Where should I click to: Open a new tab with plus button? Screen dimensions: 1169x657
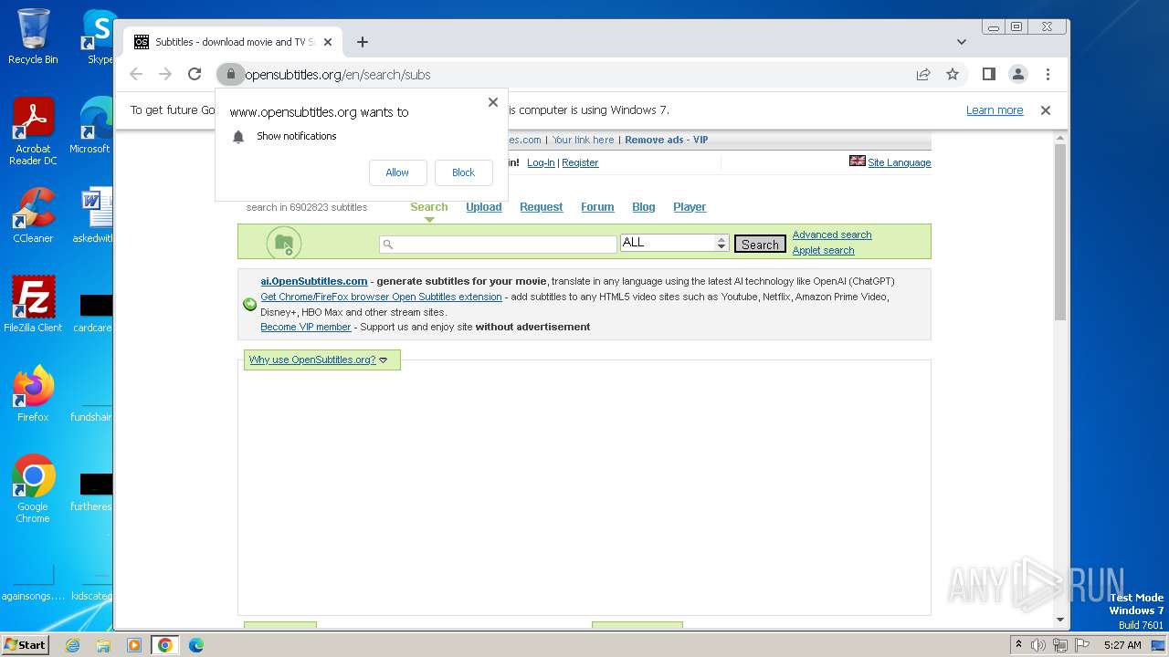(x=363, y=42)
